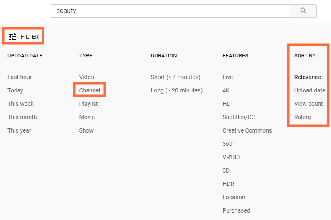Screen dimensions: 331x220
Task: Pick the This year filter
Action: point(19,130)
